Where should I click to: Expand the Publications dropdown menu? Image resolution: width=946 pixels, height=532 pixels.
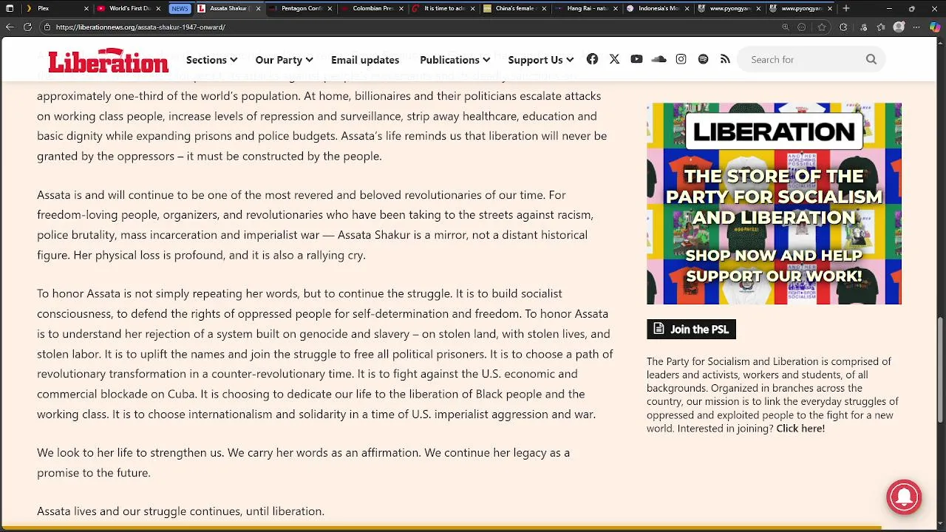(455, 60)
